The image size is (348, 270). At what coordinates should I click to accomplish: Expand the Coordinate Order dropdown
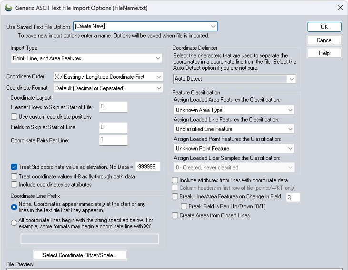158,77
